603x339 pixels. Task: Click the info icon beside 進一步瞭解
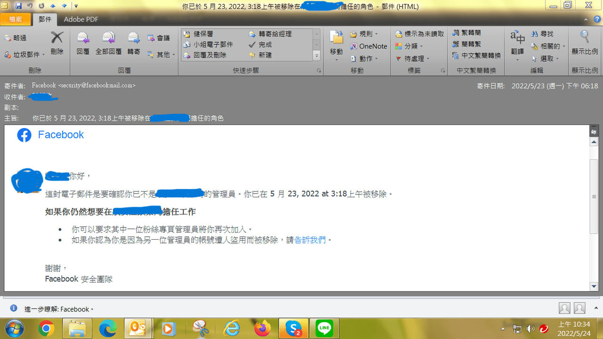pos(14,308)
